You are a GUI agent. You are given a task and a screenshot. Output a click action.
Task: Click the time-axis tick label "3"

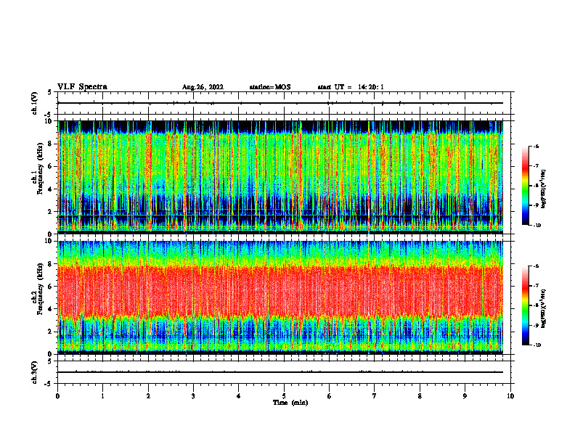point(194,396)
